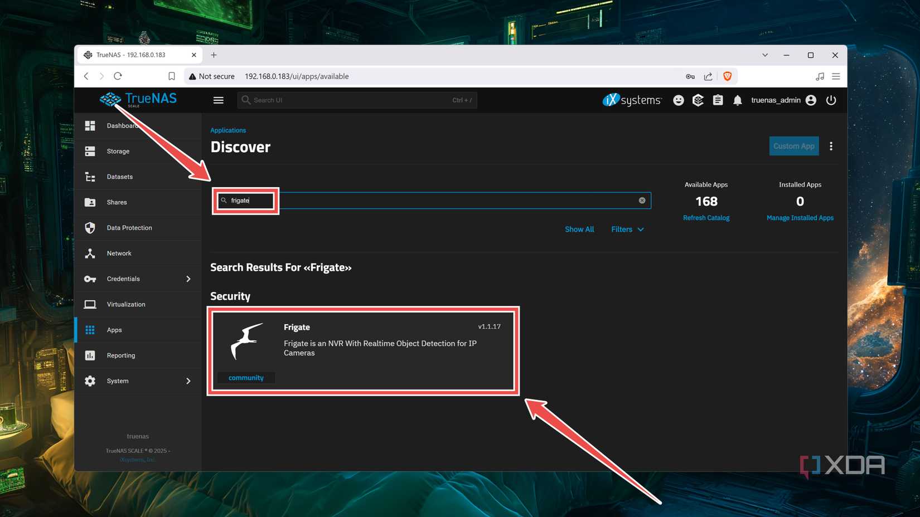Open the Dashboard page

pyautogui.click(x=138, y=126)
